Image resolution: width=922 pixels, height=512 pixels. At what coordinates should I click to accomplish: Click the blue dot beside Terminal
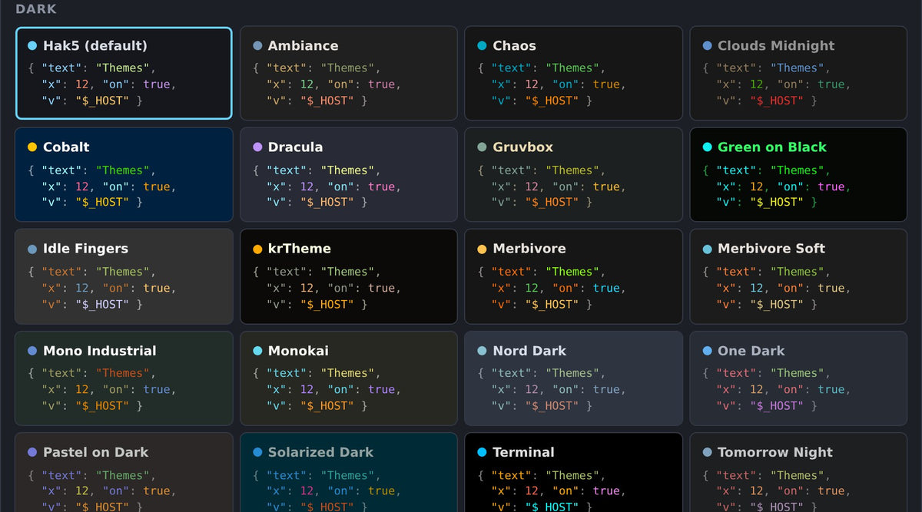(482, 452)
